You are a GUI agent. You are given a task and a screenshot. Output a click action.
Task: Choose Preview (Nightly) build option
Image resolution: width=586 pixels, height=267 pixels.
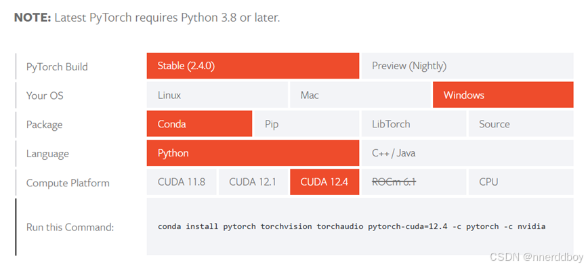(467, 66)
